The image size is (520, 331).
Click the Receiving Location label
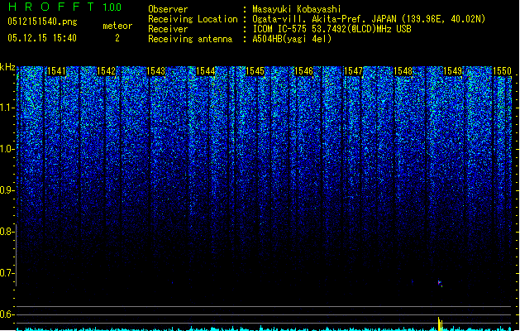(x=193, y=19)
